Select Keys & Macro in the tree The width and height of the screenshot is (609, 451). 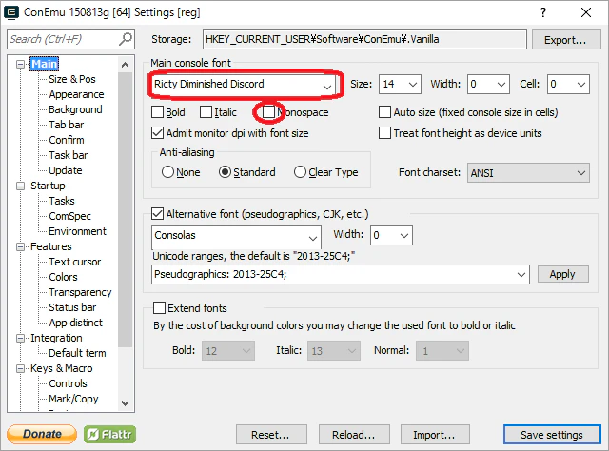61,368
